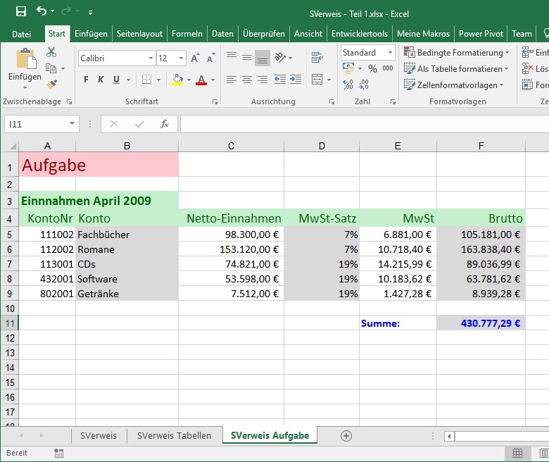Click the percent style button
Image resolution: width=549 pixels, height=462 pixels.
372,68
